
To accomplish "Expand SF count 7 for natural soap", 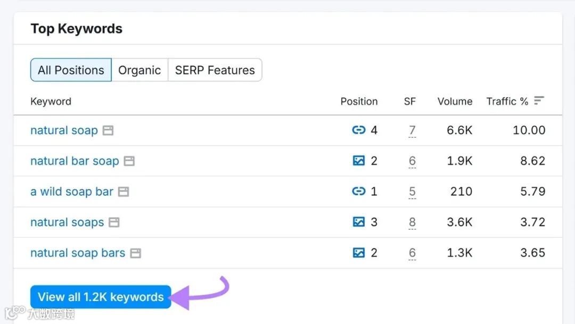I will tap(412, 130).
